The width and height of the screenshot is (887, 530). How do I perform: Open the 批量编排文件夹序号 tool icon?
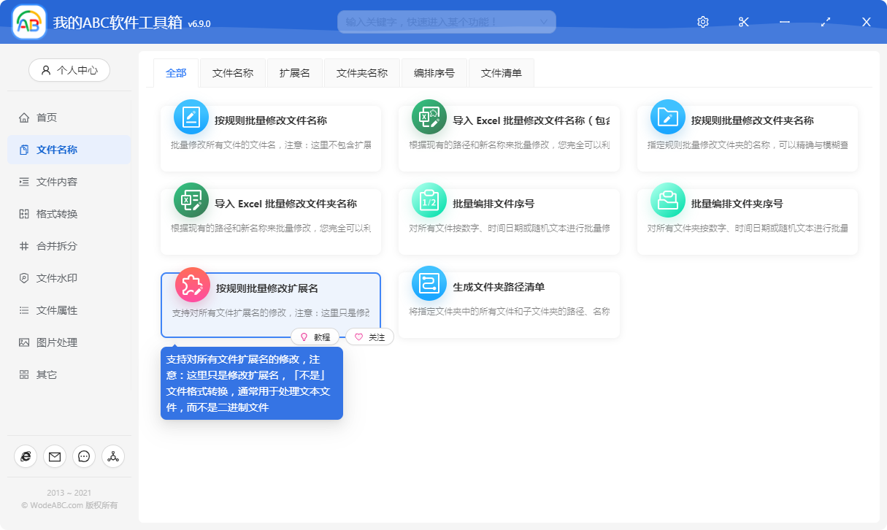click(667, 200)
